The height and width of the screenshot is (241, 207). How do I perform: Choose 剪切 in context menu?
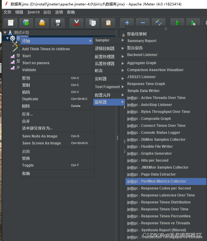click(x=57, y=78)
